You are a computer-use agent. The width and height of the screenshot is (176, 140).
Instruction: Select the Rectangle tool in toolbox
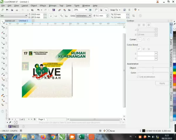click(x=3, y=53)
